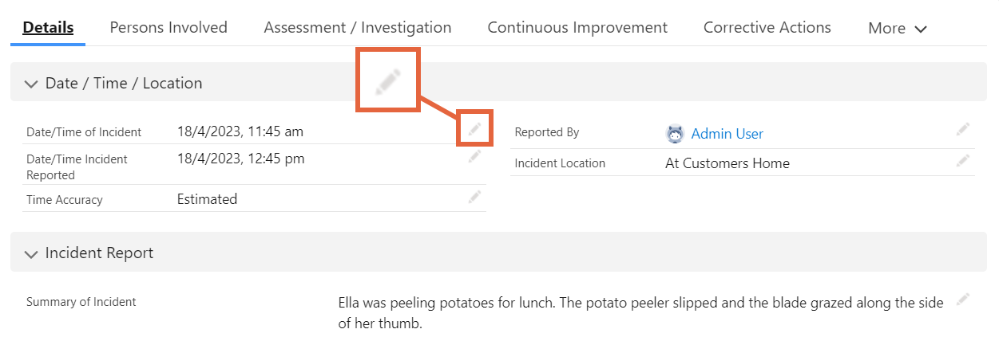The image size is (999, 337).
Task: Collapse the Incident Report section
Action: click(31, 254)
